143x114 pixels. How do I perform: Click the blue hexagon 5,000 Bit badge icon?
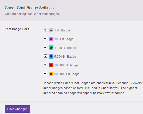[51, 56]
